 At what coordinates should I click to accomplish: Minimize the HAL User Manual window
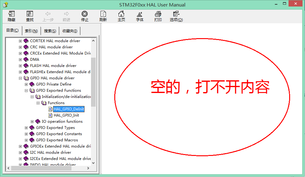click(x=276, y=4)
